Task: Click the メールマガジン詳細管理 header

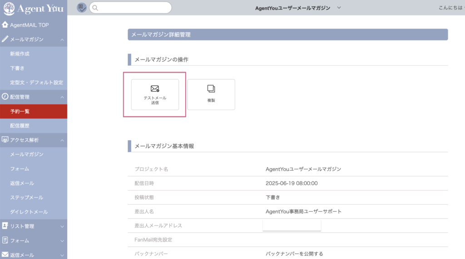Action: [287, 34]
